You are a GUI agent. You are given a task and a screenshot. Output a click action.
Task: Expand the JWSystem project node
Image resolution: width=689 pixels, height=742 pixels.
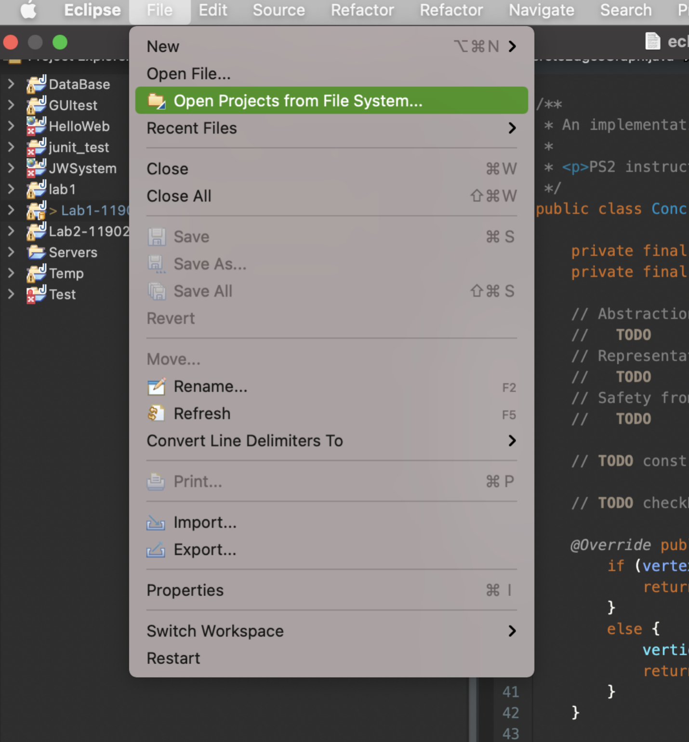tap(11, 168)
